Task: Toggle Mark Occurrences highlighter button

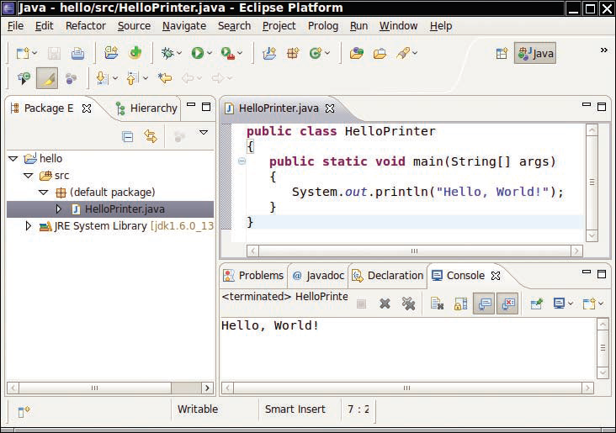Action: [47, 78]
